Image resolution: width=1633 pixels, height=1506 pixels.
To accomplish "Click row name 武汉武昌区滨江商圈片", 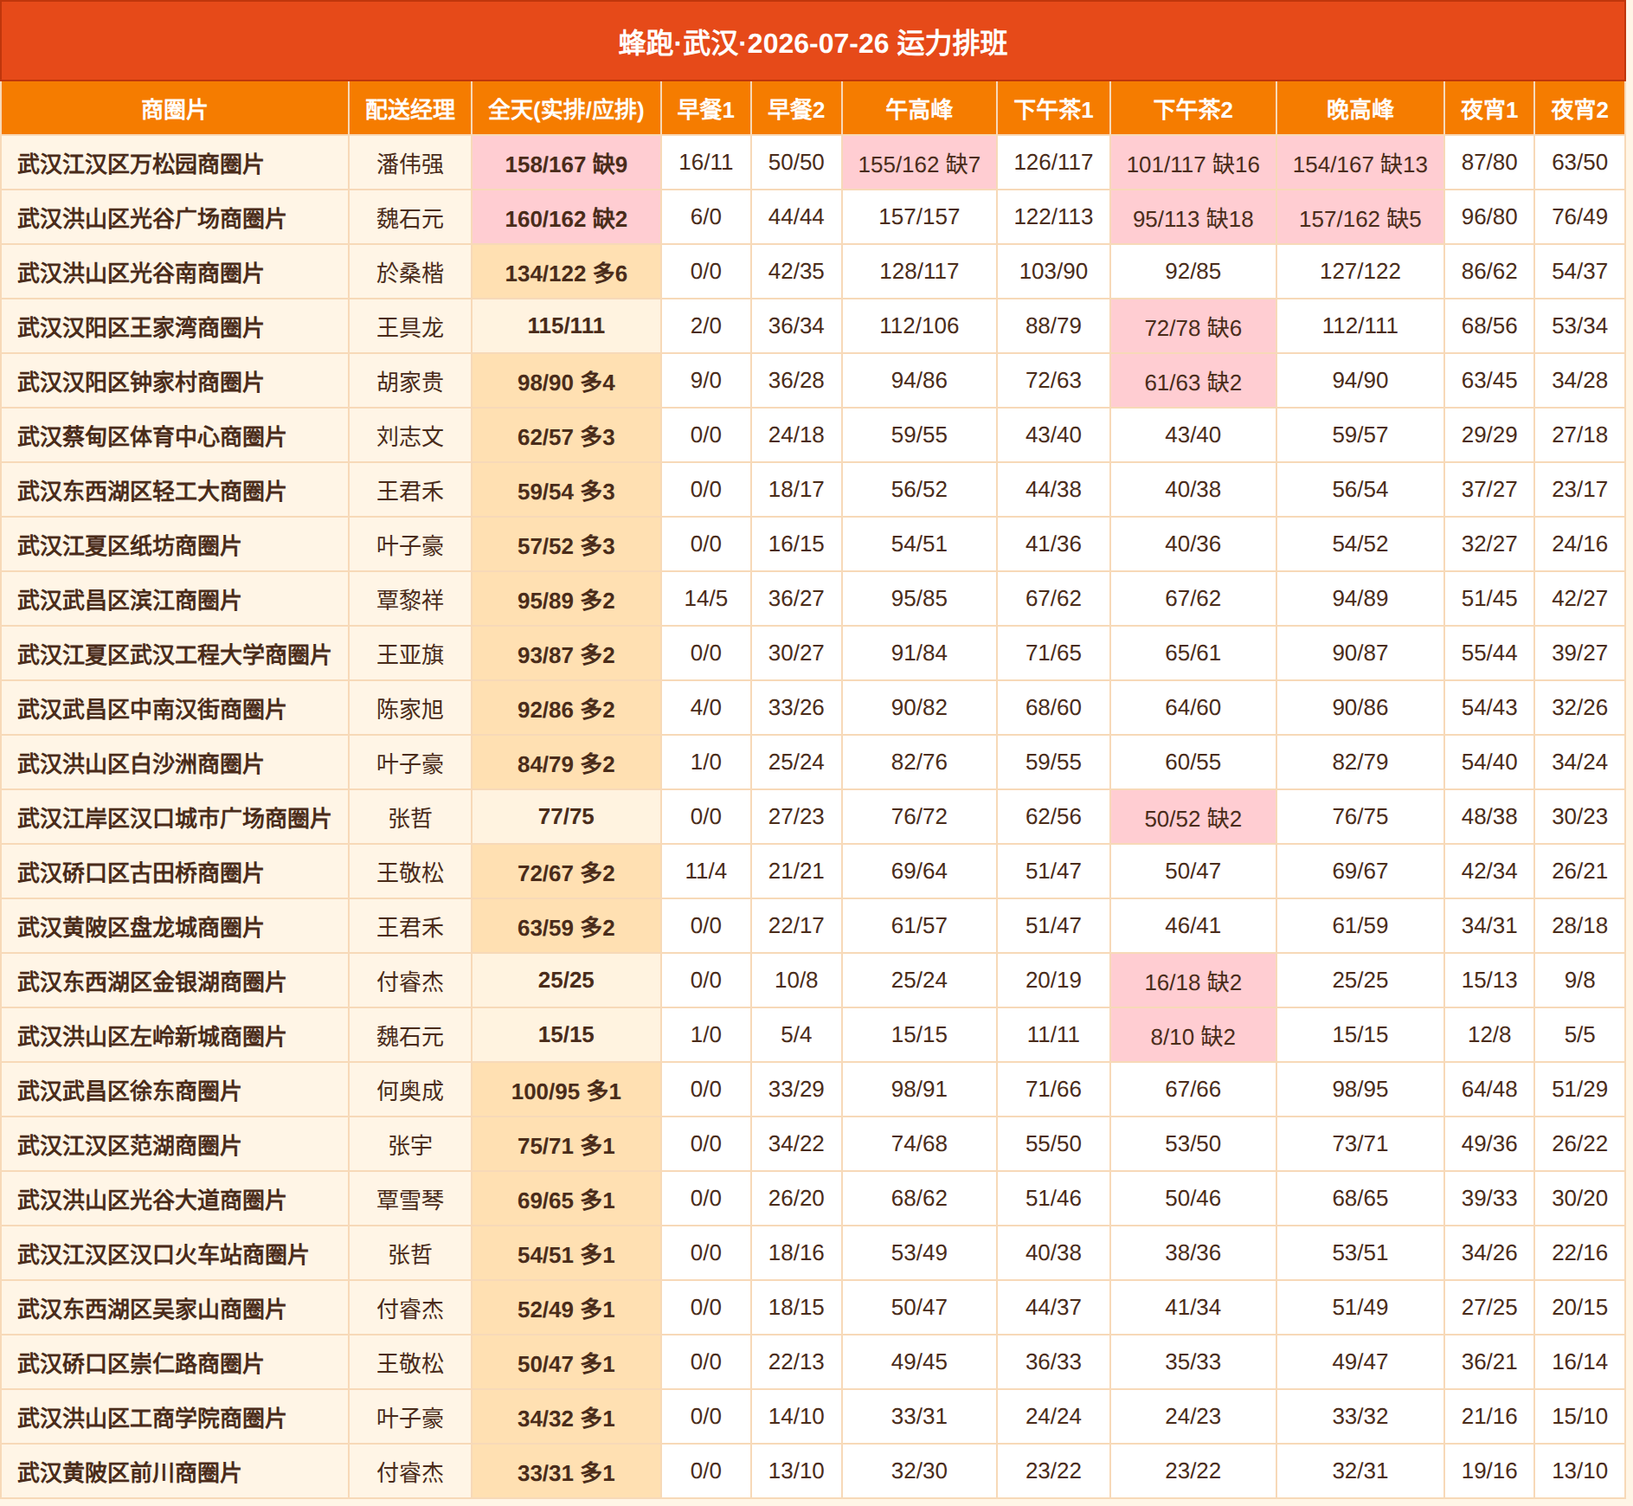I will tap(129, 600).
